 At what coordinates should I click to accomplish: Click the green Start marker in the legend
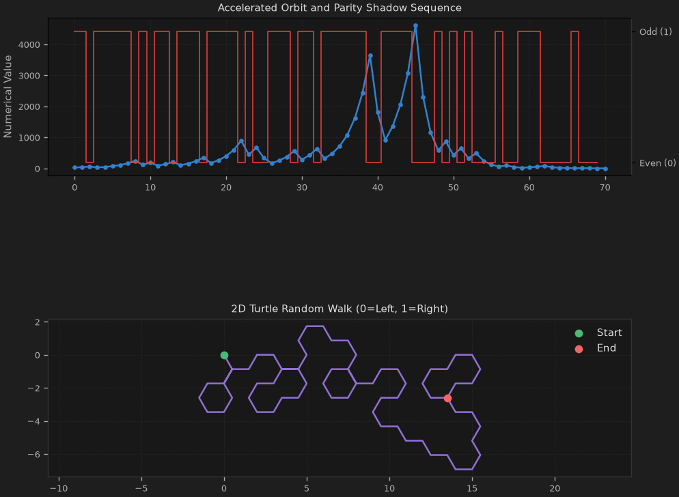point(579,333)
